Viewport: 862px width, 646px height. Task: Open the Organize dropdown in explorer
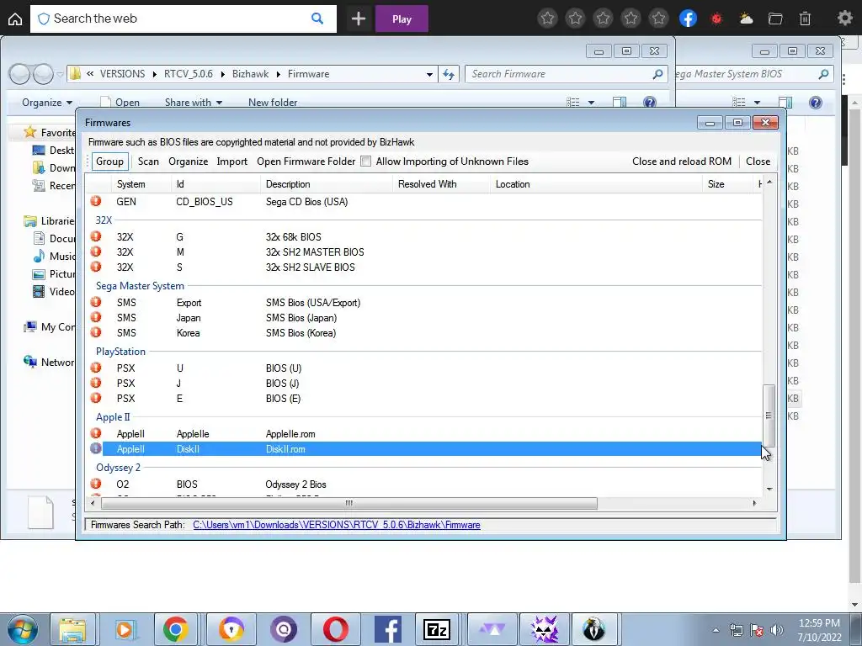click(47, 103)
